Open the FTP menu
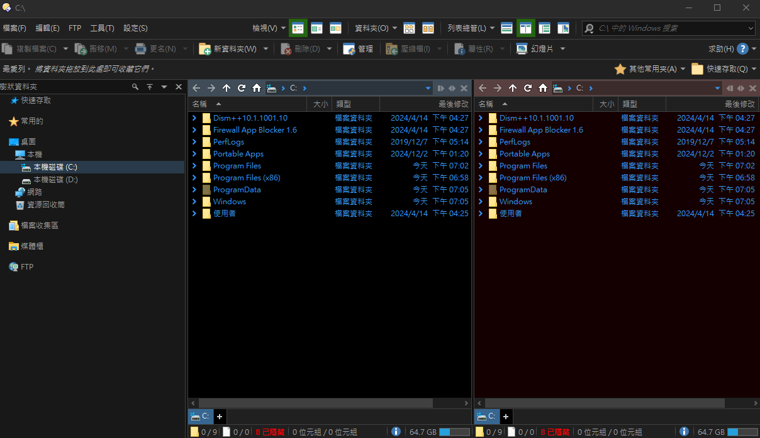 75,28
